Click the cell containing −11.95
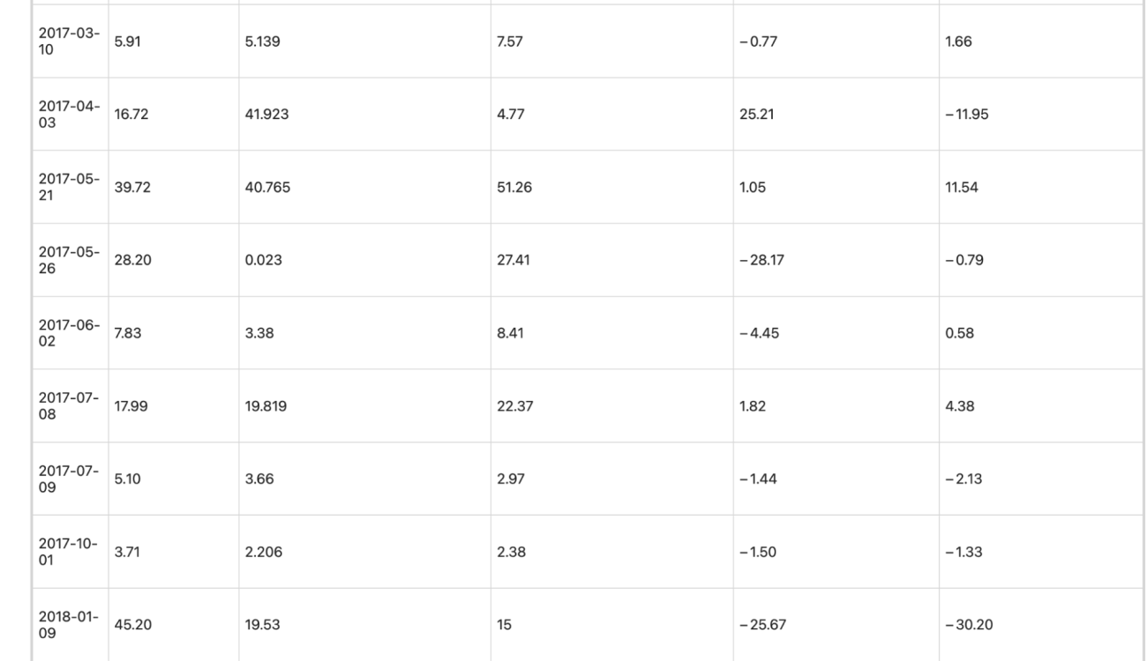1147x661 pixels. pos(1041,114)
